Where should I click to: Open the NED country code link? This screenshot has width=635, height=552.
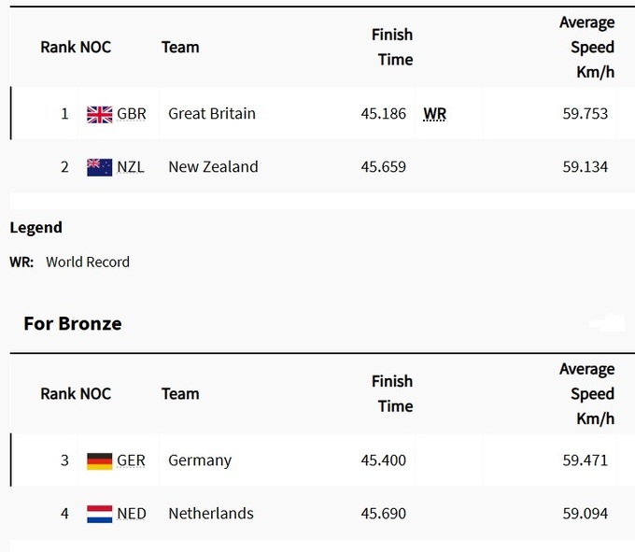132,514
